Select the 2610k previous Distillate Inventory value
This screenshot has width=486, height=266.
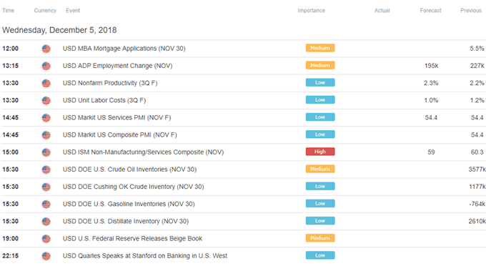(x=477, y=222)
